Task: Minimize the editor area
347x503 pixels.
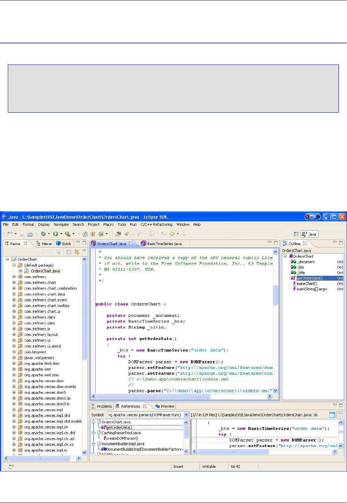Action: point(270,242)
